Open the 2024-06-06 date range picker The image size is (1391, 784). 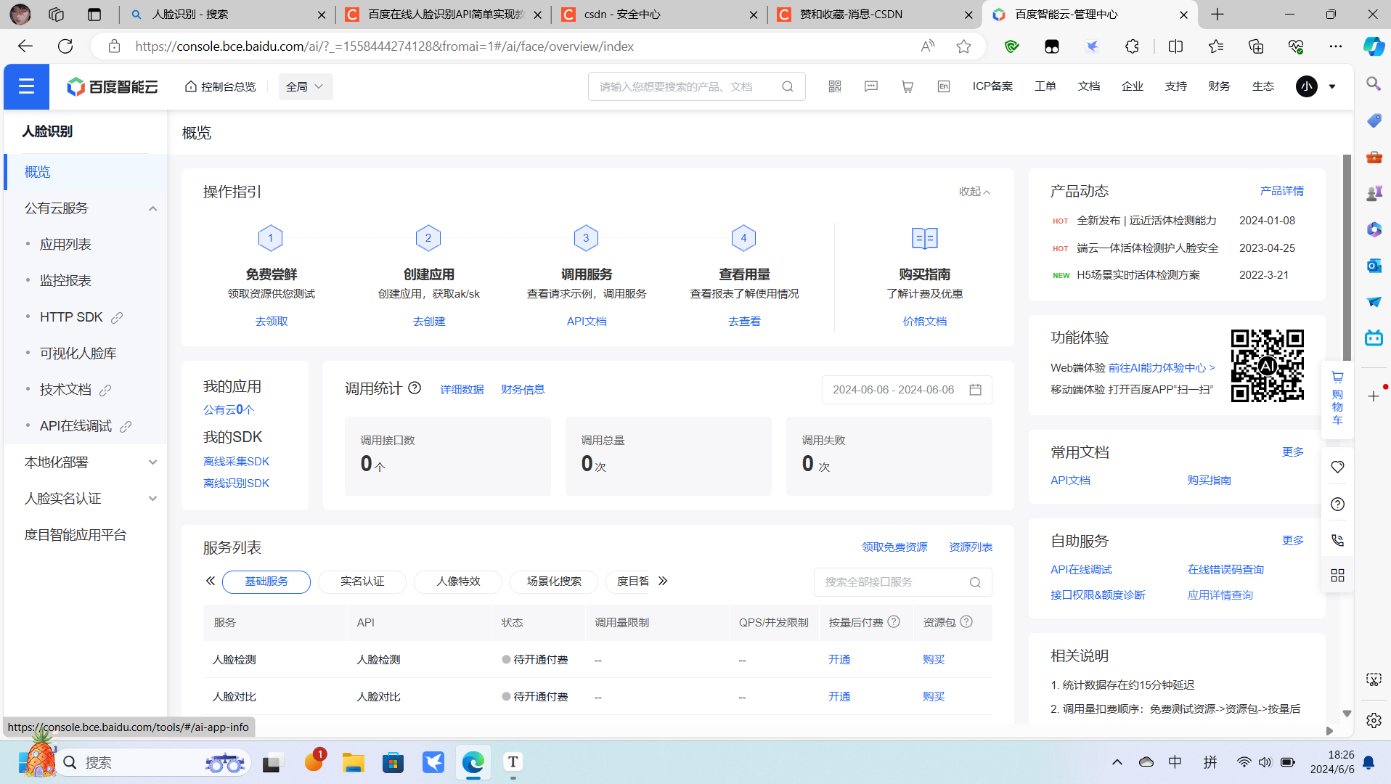pyautogui.click(x=907, y=390)
